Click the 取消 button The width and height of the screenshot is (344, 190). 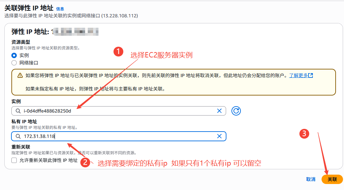pos(311,179)
